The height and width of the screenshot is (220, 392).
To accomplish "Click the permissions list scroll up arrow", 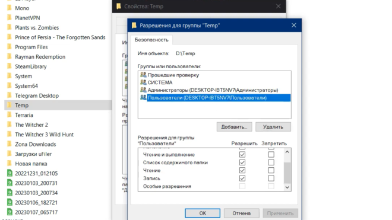I will click(287, 152).
